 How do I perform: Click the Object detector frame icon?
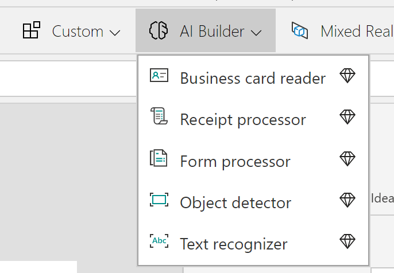(x=159, y=200)
